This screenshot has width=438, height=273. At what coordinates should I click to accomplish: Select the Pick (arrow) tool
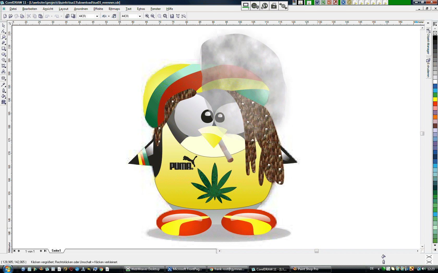(3, 25)
